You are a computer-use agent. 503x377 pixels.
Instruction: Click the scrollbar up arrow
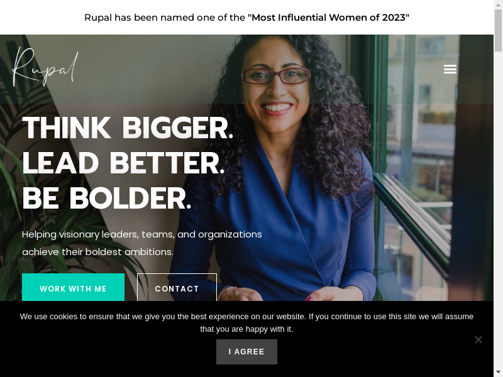(x=498, y=4)
